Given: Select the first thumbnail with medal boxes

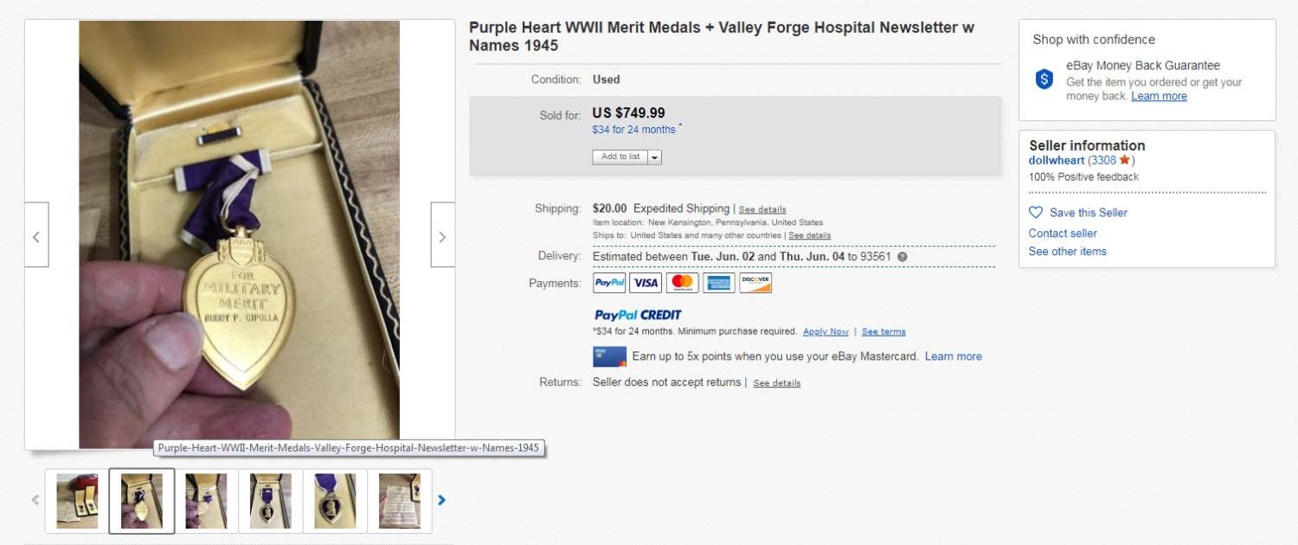Looking at the screenshot, I should 77,501.
